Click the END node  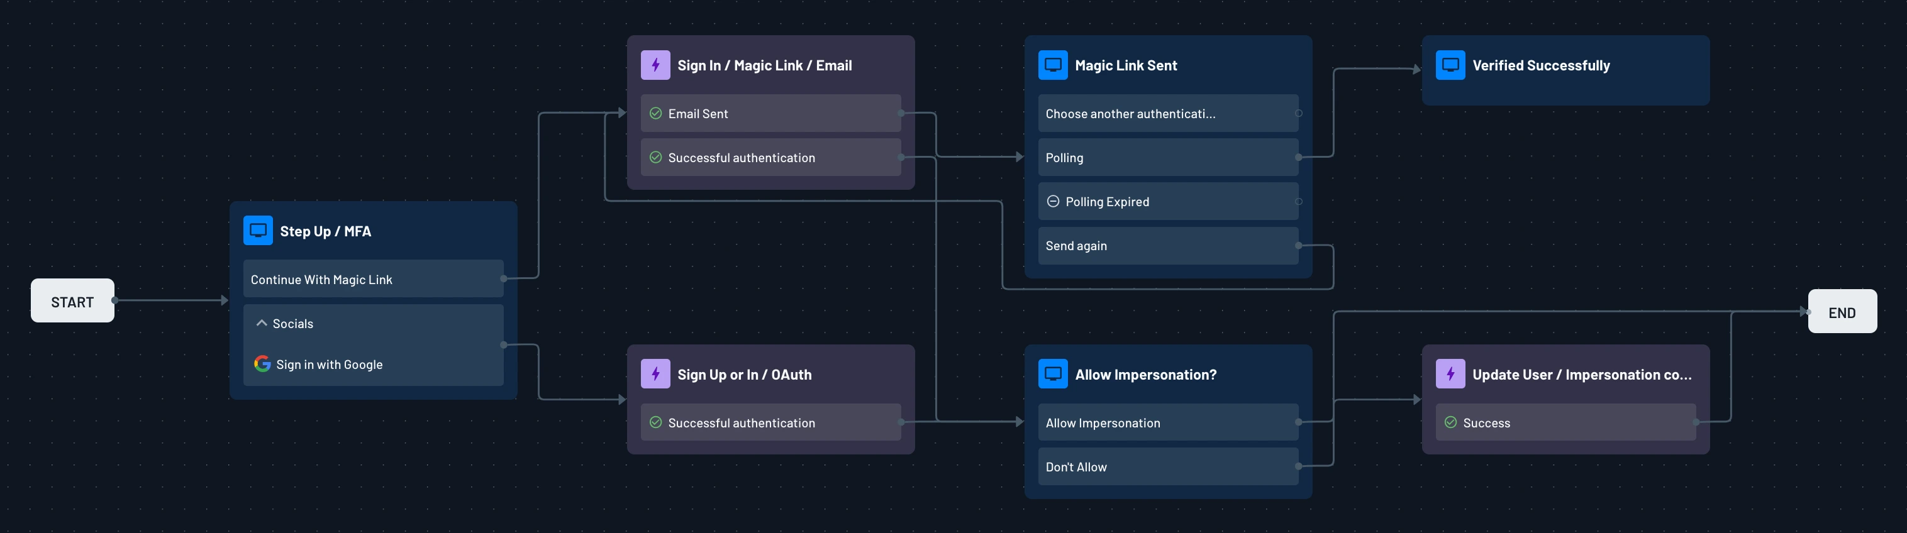1843,312
